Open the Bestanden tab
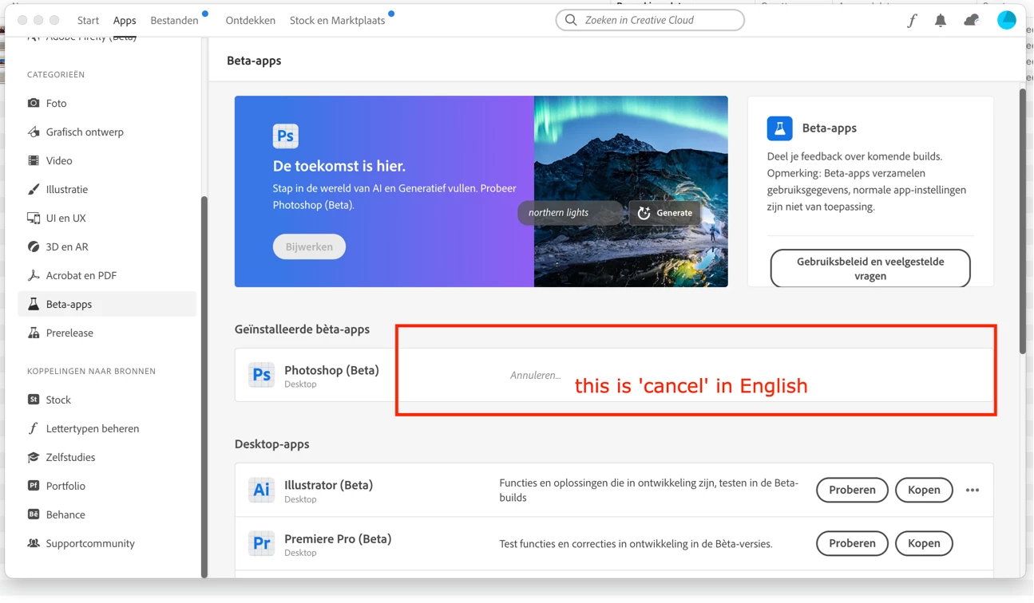Image resolution: width=1034 pixels, height=603 pixels. pyautogui.click(x=174, y=20)
